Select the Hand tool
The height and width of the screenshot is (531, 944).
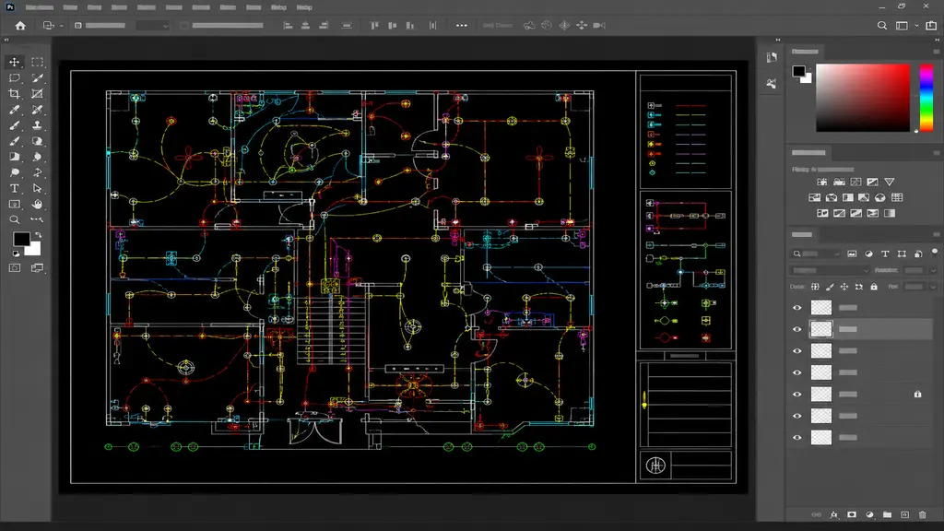pos(37,204)
